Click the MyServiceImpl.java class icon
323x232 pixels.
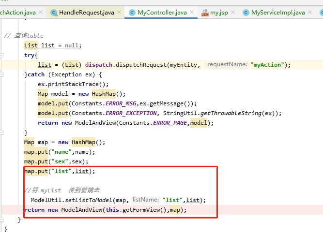246,13
